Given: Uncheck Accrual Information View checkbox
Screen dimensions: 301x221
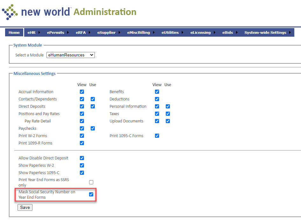Looking at the screenshot, I should pos(82,92).
